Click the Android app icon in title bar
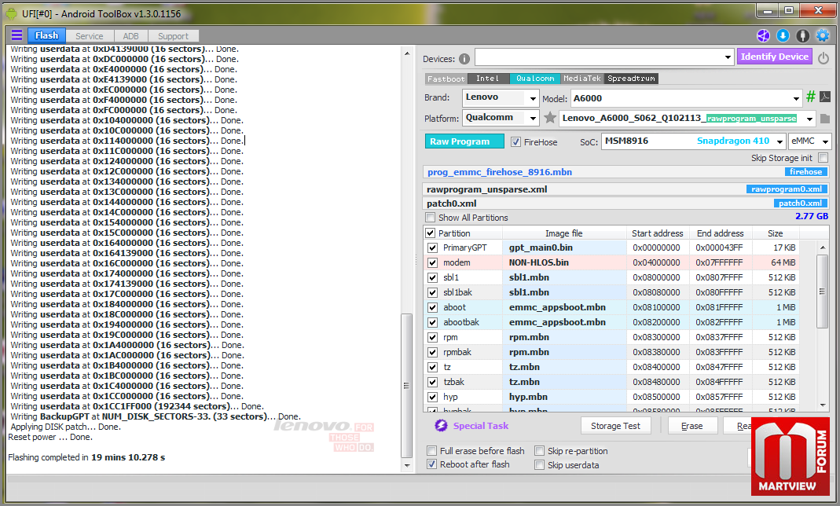Viewport: 840px width, 506px height. [x=11, y=13]
